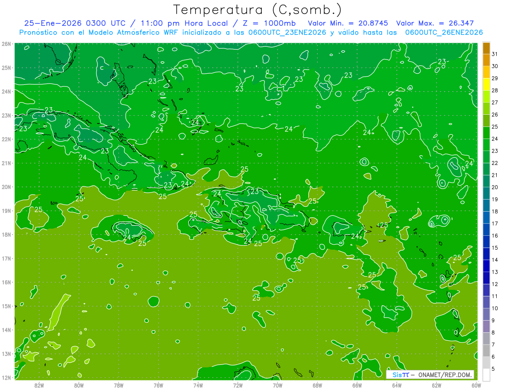Pick the lime swatch between 27 and 28
This screenshot has height=391, width=506.
[x=486, y=97]
